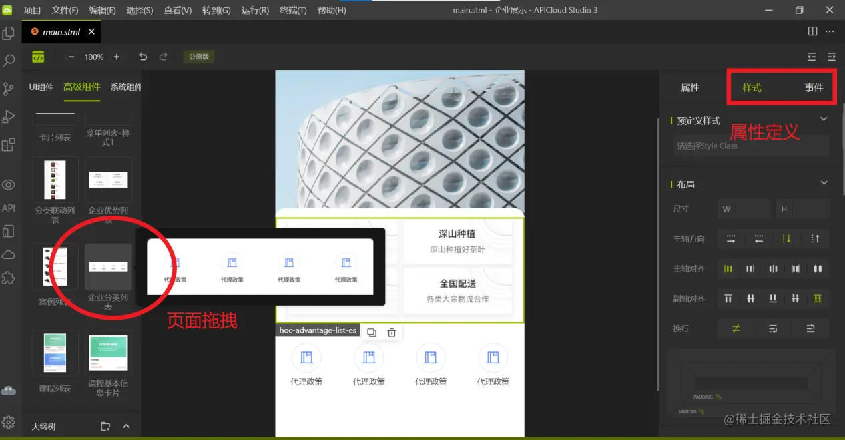Collapse the 布局 section chevron

[x=824, y=184]
